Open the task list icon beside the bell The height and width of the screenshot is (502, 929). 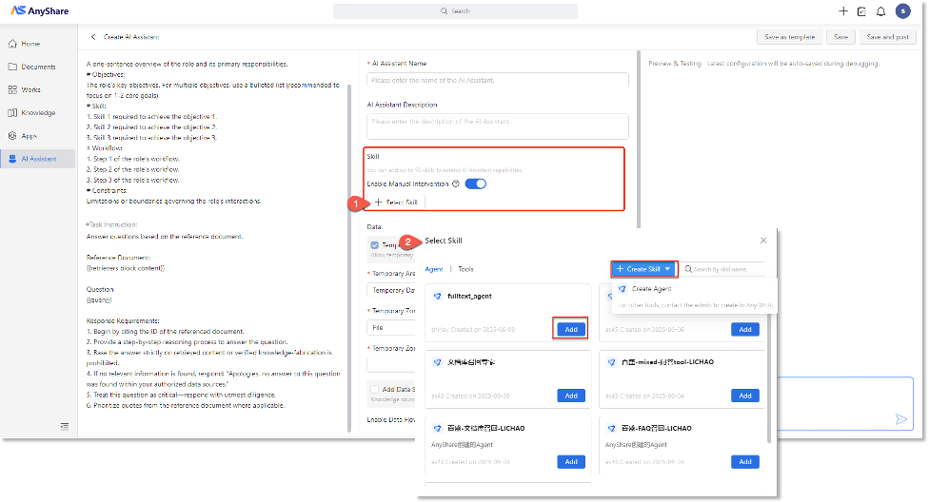click(861, 11)
